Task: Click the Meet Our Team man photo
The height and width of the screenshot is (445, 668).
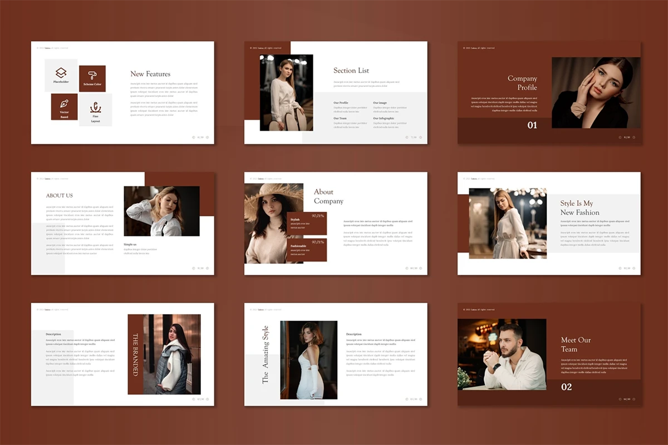Action: [502, 354]
